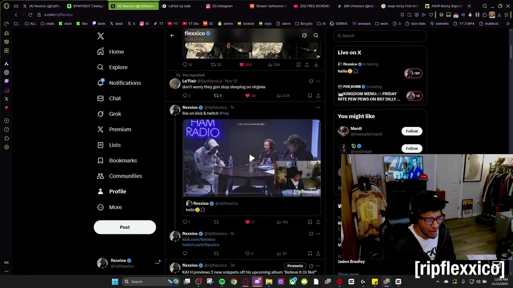Open the GDRIVE bookmark

click(339, 24)
